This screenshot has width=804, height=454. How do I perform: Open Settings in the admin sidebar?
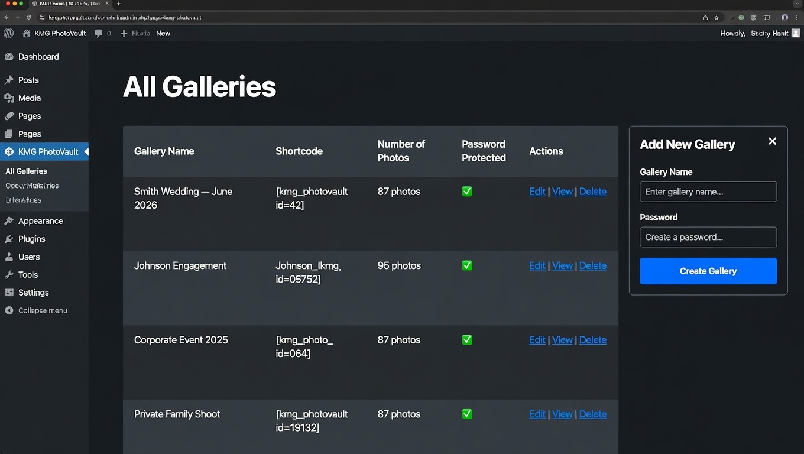(x=33, y=293)
